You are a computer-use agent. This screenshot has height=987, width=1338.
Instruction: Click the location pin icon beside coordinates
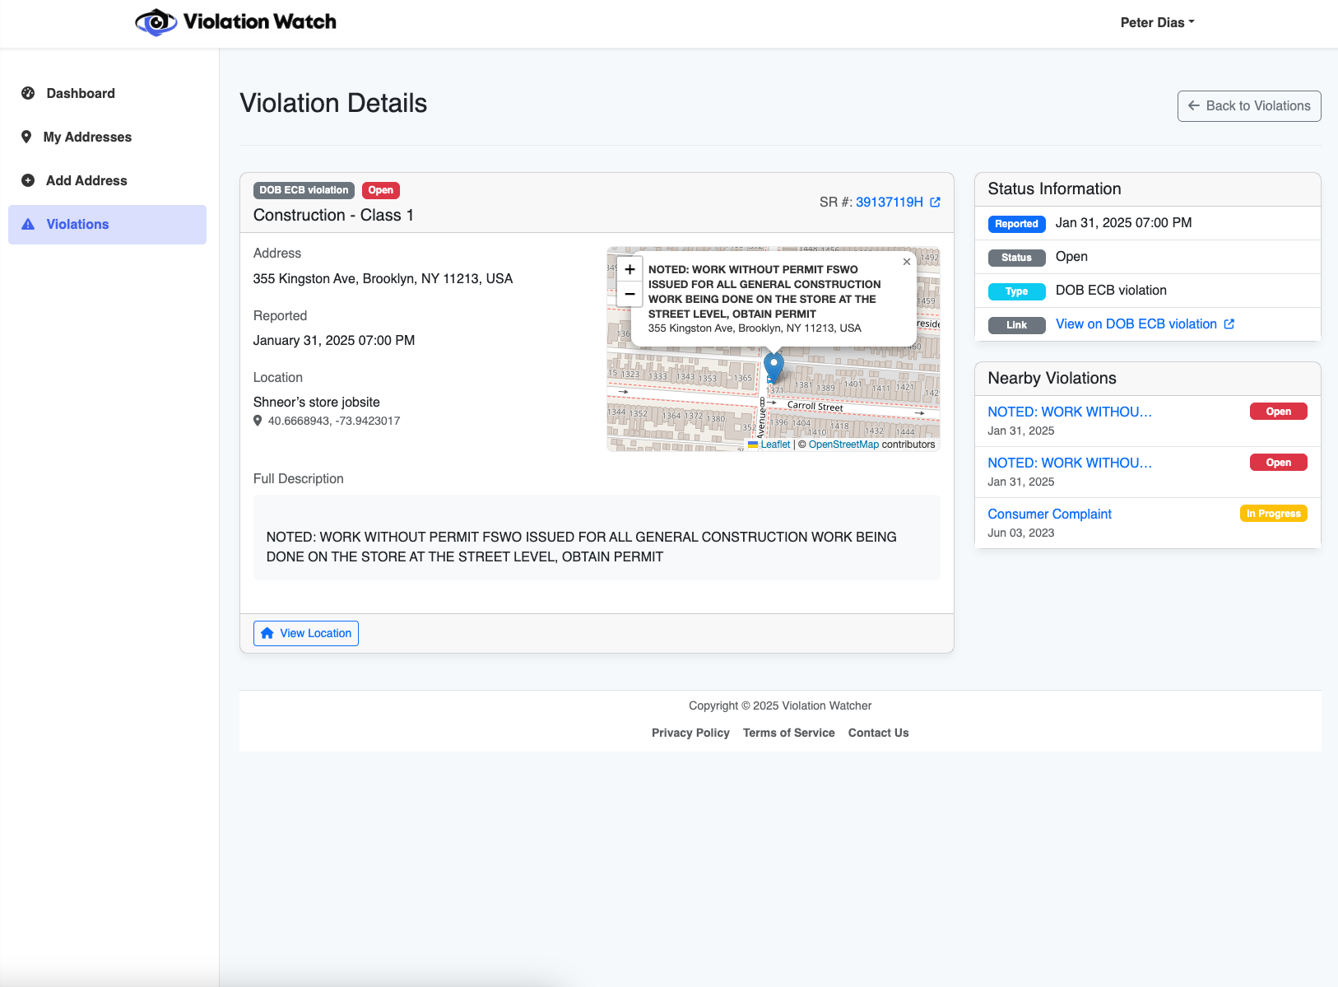point(257,421)
